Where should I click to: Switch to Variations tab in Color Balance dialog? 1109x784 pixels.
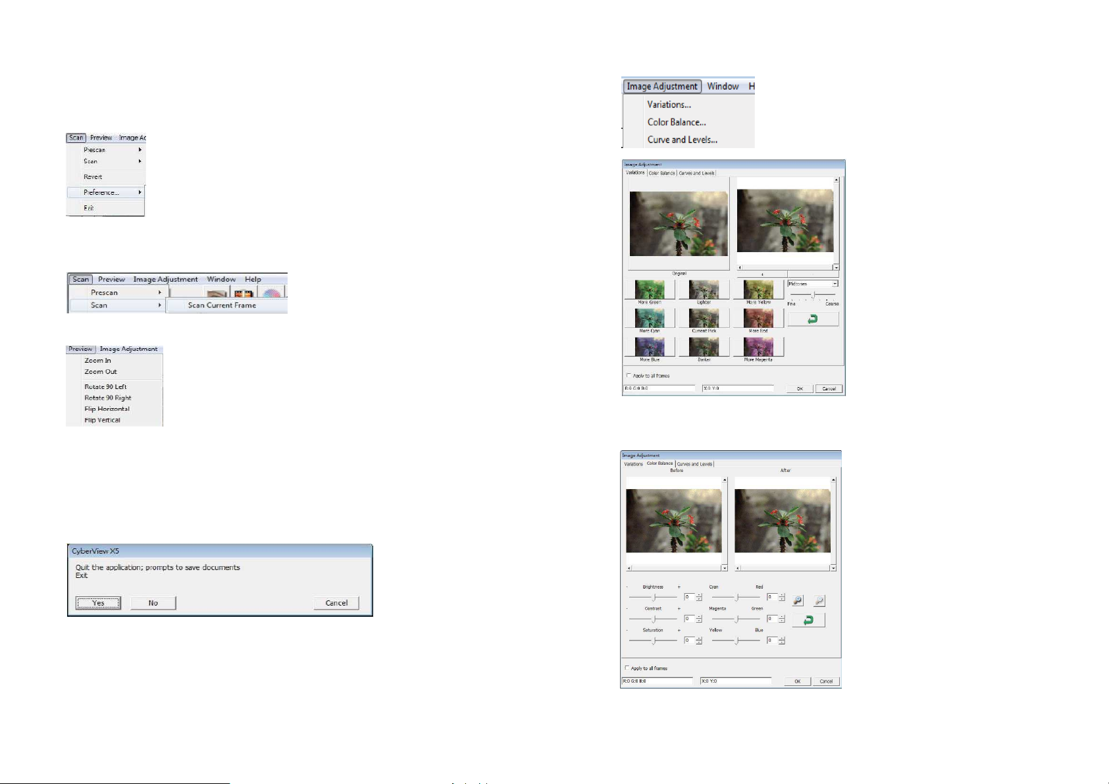pyautogui.click(x=634, y=464)
